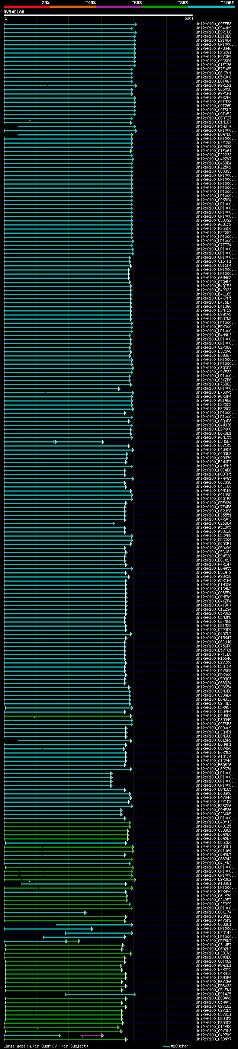Click the white query sequence bar
Screen dimensions: 238x1049
pos(98,15)
